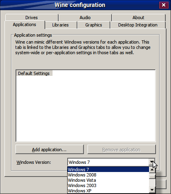Switch to the Libraries tab

click(x=61, y=25)
